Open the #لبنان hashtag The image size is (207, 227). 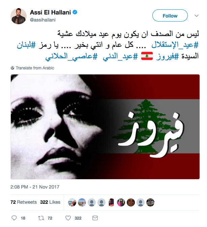coord(26,45)
